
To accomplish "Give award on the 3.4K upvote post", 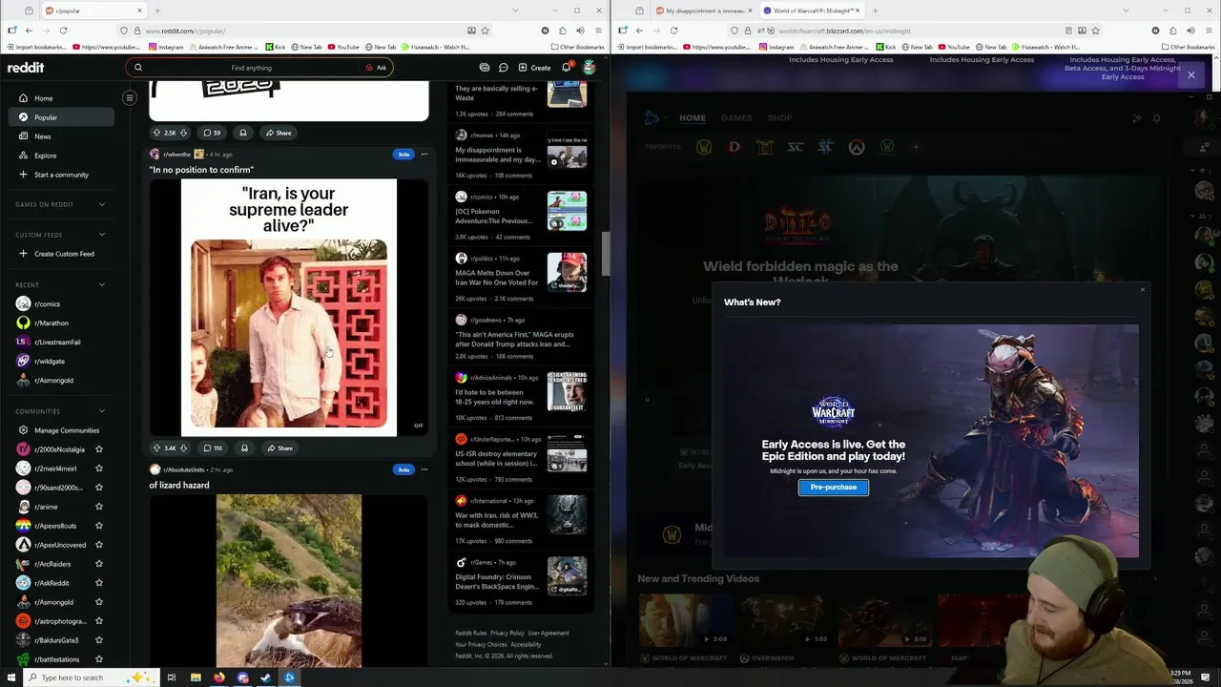I will (x=244, y=448).
